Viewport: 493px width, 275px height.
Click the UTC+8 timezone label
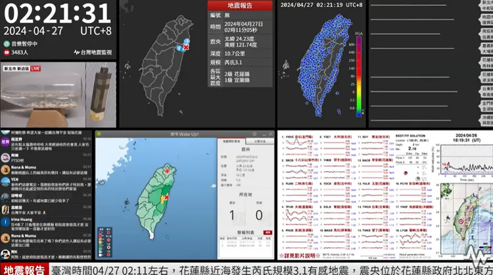tap(95, 31)
